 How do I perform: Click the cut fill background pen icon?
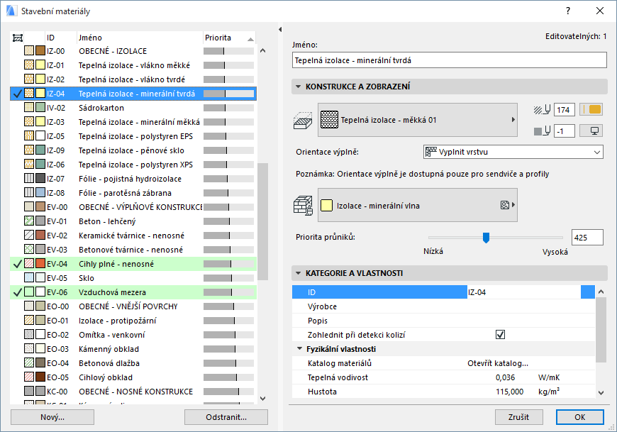[x=542, y=131]
